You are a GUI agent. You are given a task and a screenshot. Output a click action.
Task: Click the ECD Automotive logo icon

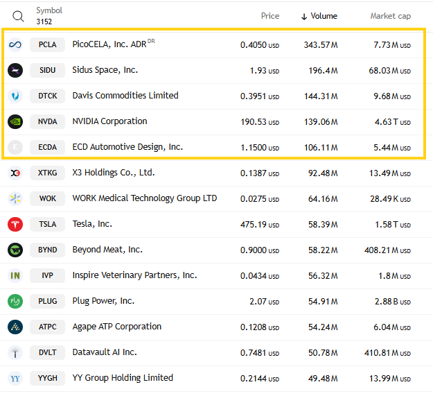pos(15,147)
